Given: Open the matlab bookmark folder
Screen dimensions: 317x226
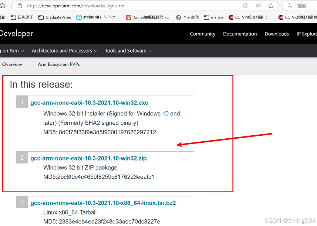Looking at the screenshot, I should click(213, 17).
